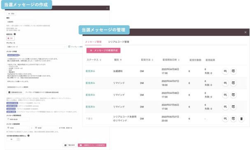Open table edit icon in 下書き draft row
This screenshot has height=150, width=250.
click(234, 119)
